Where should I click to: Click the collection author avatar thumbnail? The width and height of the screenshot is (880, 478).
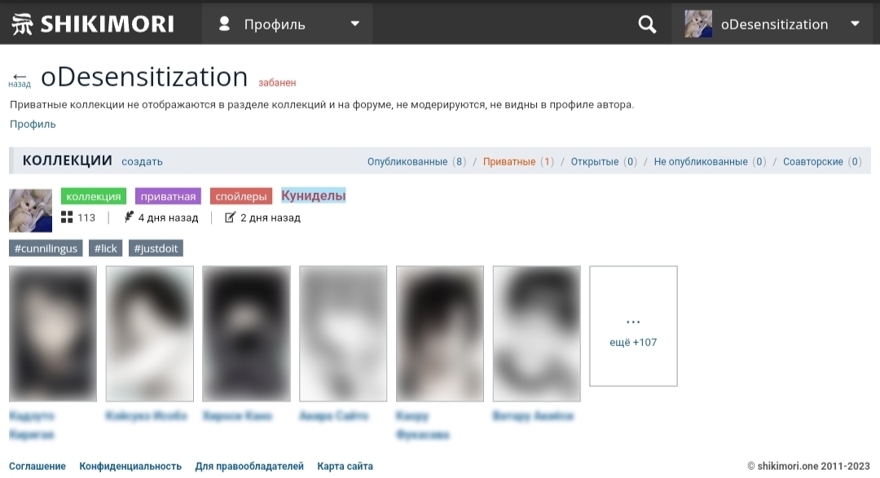pos(30,210)
